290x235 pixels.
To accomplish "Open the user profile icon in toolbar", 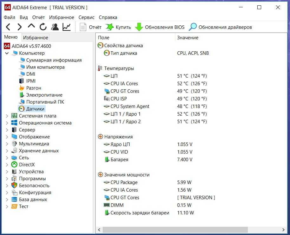I will pyautogui.click(x=55, y=27).
